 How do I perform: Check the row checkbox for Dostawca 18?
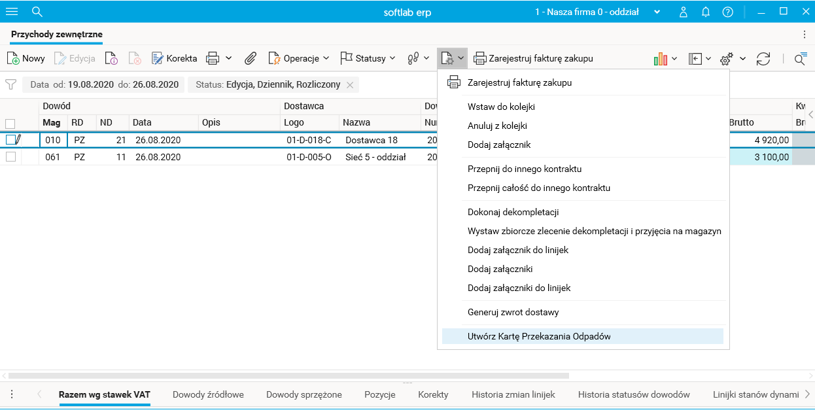pos(10,140)
